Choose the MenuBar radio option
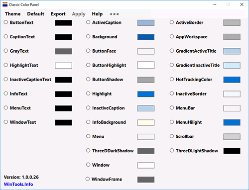Image resolution: width=249 pixels, height=190 pixels. [x=172, y=108]
